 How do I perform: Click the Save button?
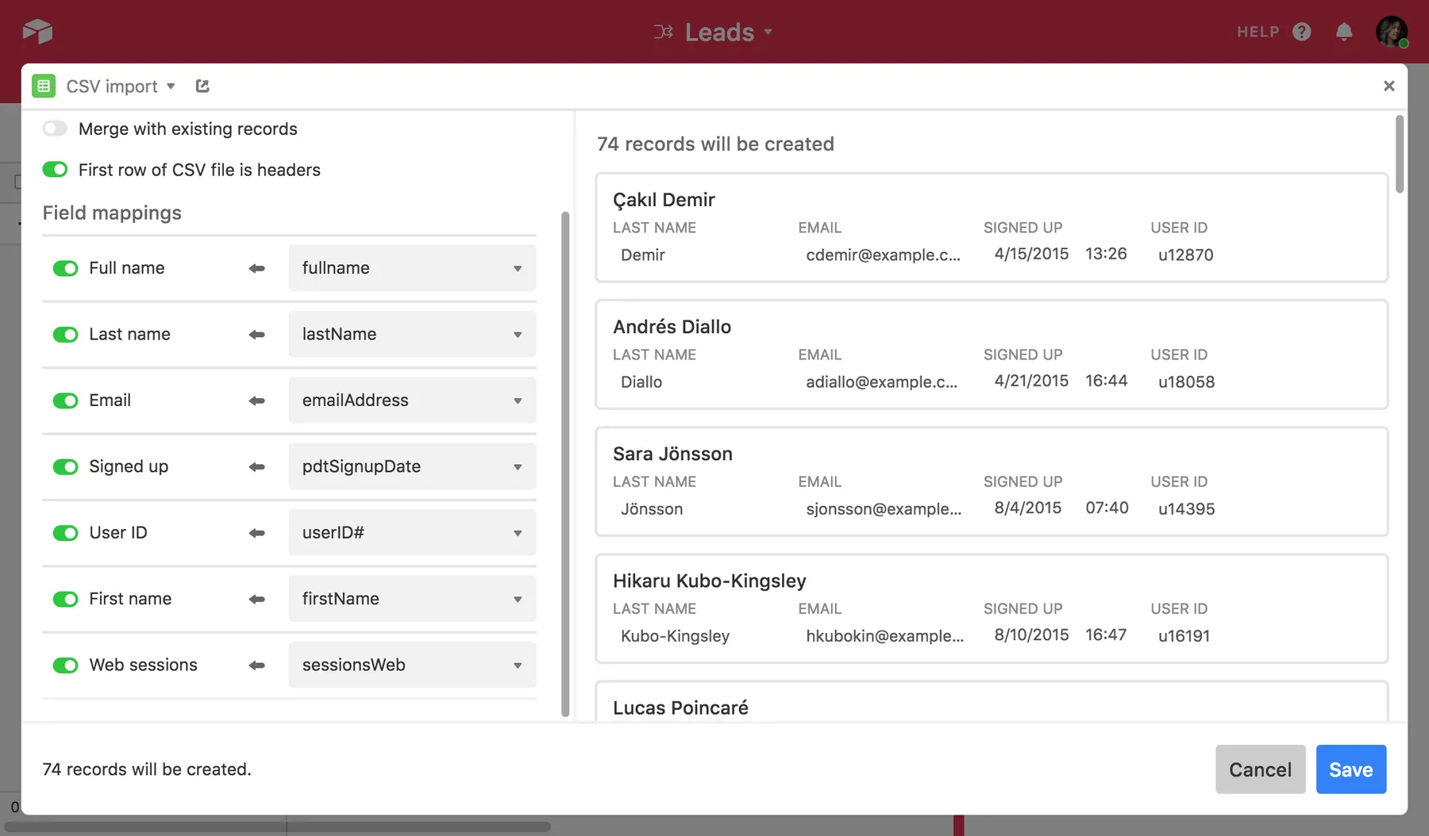tap(1350, 769)
